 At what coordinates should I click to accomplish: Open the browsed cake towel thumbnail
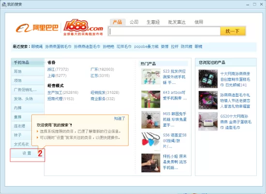click(x=208, y=79)
